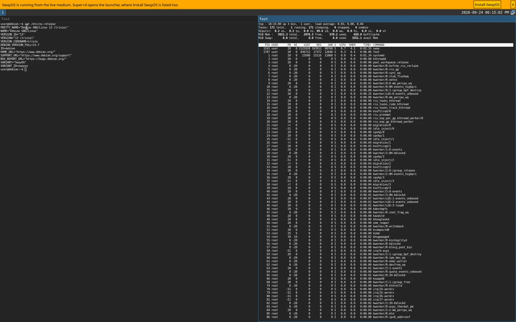The width and height of the screenshot is (516, 322).
Task: Click the COMMAND column header in top
Action: [x=379, y=45]
